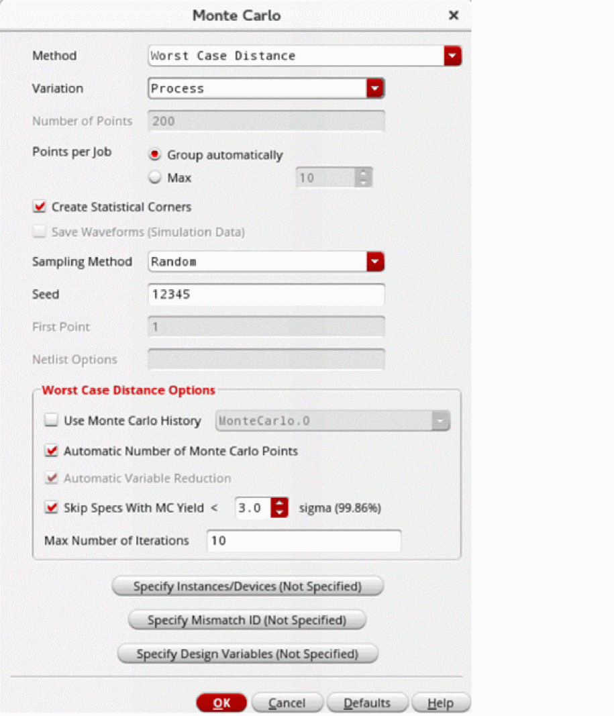Click the sigma (99.86%) label

(x=340, y=508)
